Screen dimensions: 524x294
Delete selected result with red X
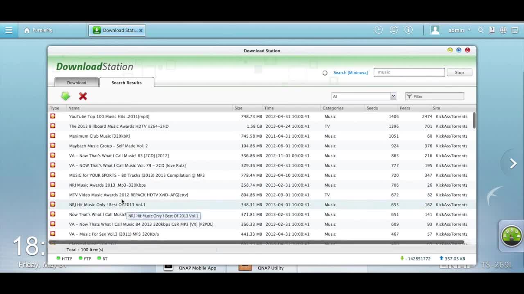[83, 96]
